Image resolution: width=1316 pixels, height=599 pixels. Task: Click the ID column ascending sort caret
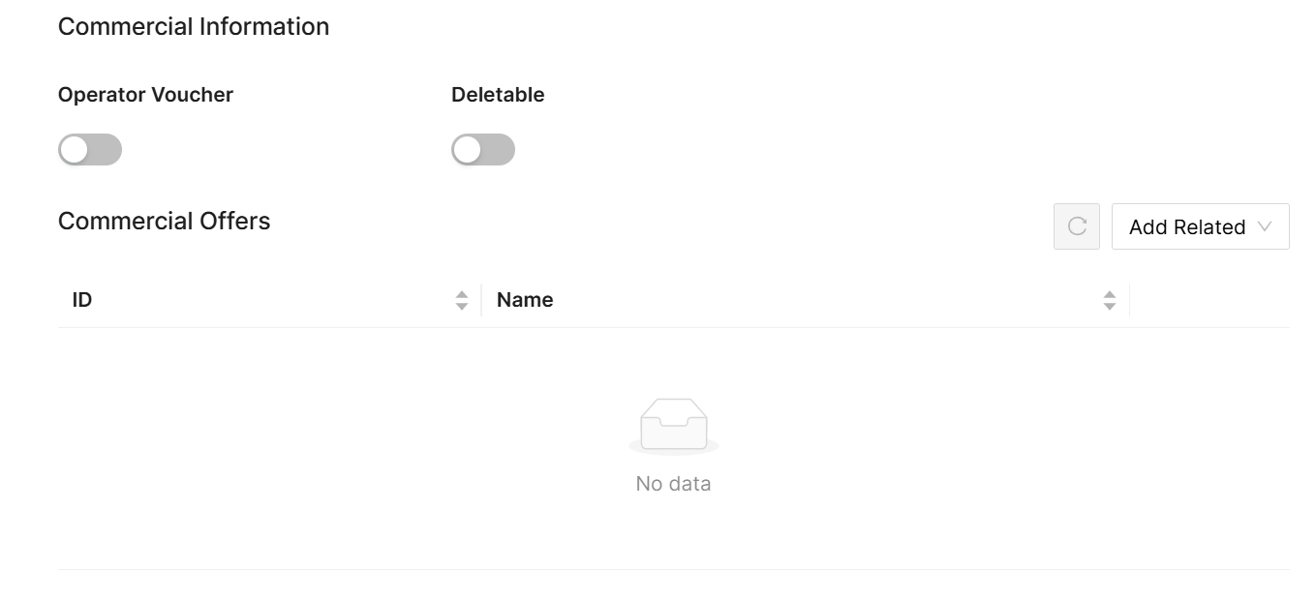[462, 294]
